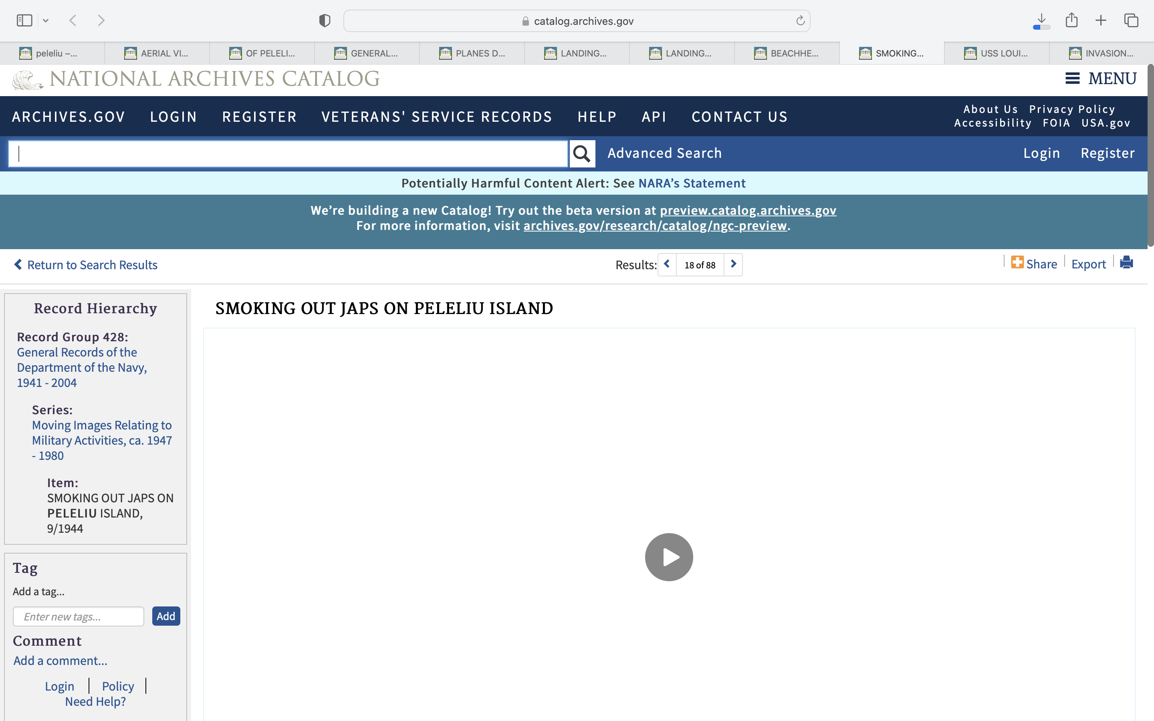
Task: Go to the next search result
Action: coord(733,264)
